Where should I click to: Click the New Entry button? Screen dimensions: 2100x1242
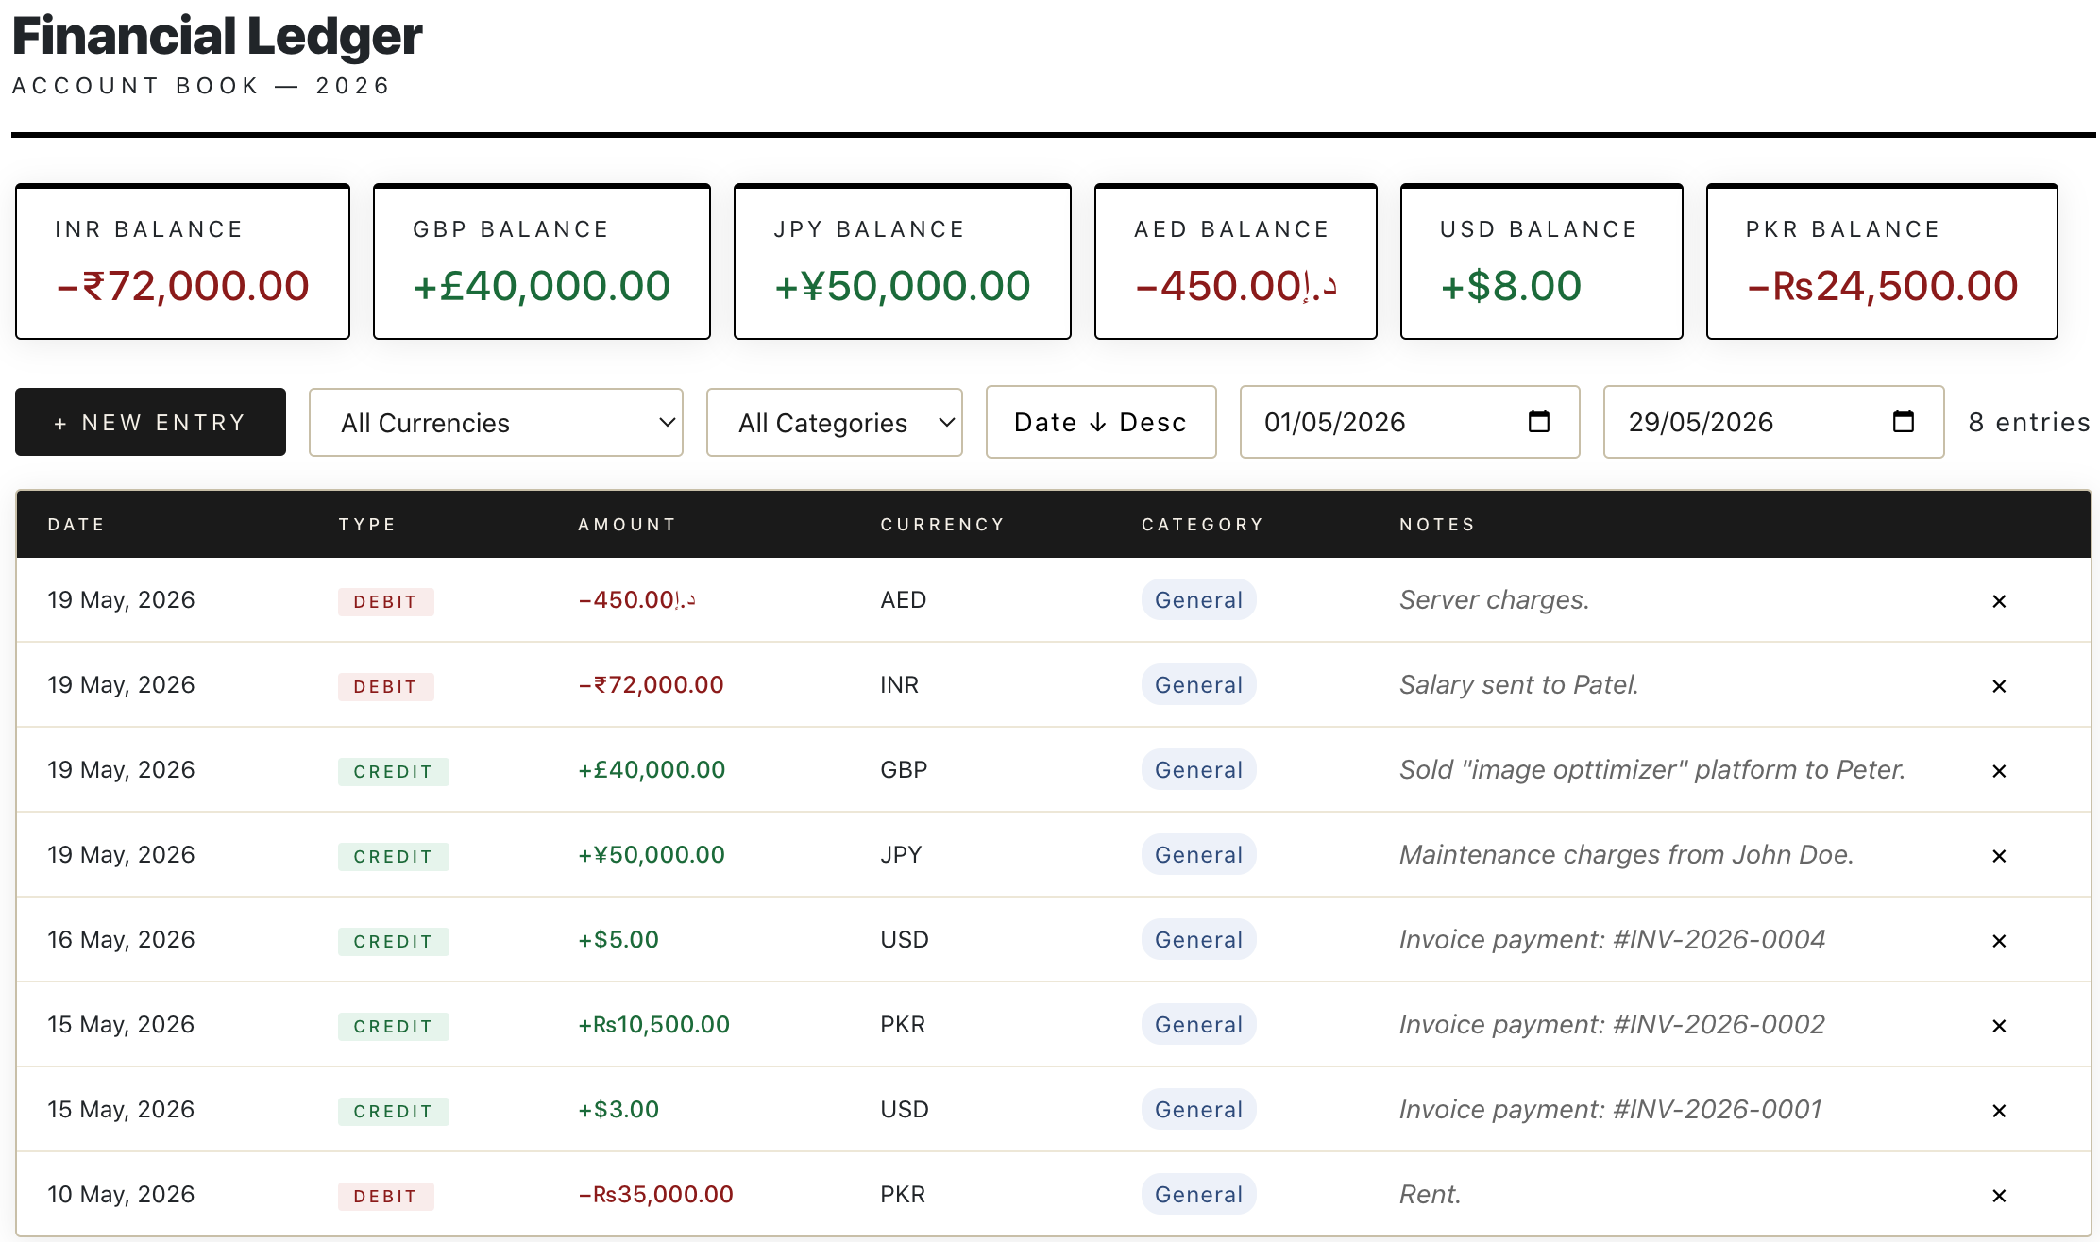tap(150, 422)
